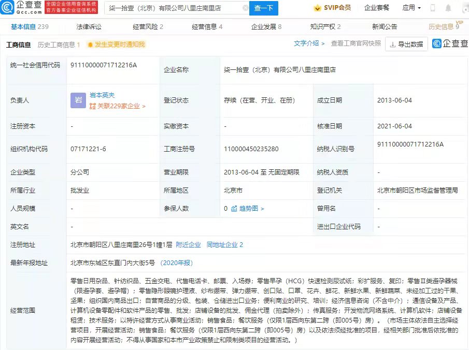The height and width of the screenshot is (350, 469).
Task: Select 注册地址 text 北京市朝阳区八里庄南里26号1幢1层
Action: click(121, 245)
